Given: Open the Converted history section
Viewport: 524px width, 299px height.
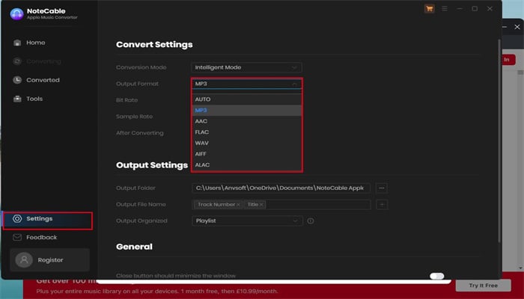Looking at the screenshot, I should 43,80.
